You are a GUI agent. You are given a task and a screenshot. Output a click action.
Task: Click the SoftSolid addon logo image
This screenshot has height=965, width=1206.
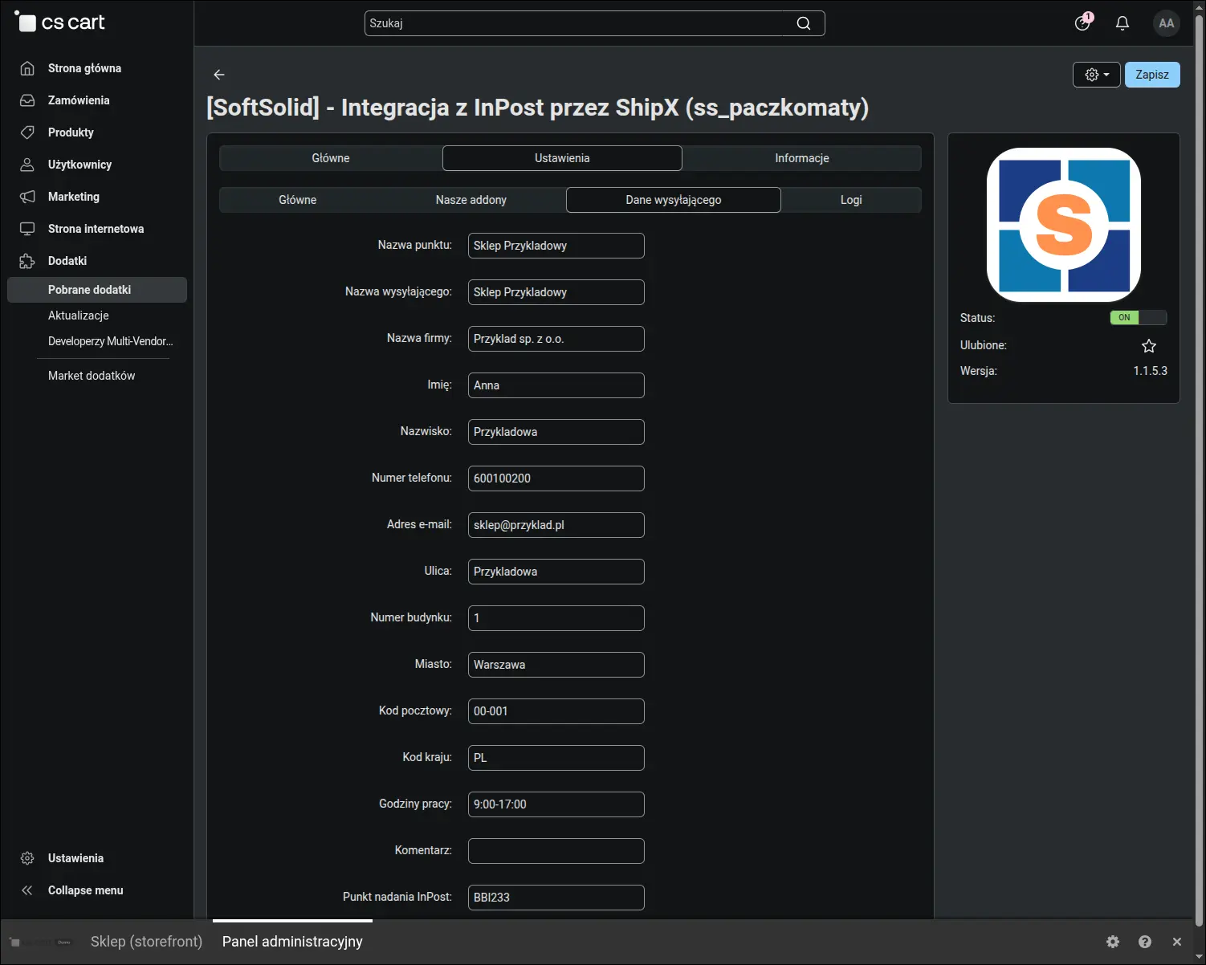point(1064,225)
